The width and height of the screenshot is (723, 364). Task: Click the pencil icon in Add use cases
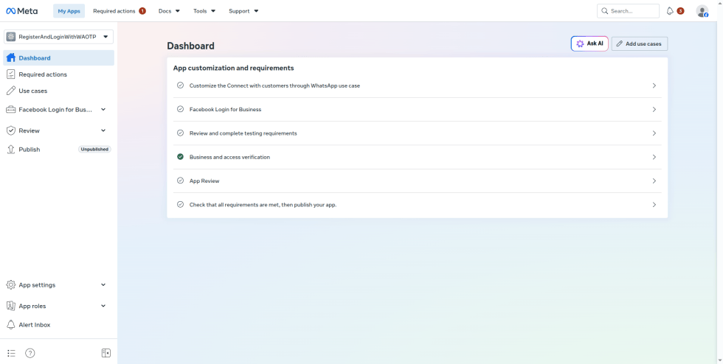[x=620, y=43]
